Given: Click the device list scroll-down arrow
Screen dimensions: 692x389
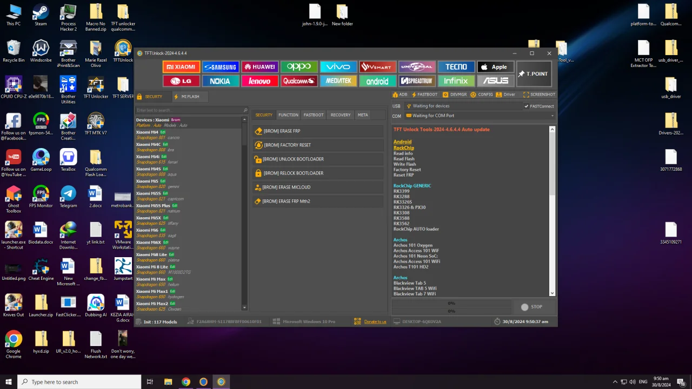Looking at the screenshot, I should 244,307.
